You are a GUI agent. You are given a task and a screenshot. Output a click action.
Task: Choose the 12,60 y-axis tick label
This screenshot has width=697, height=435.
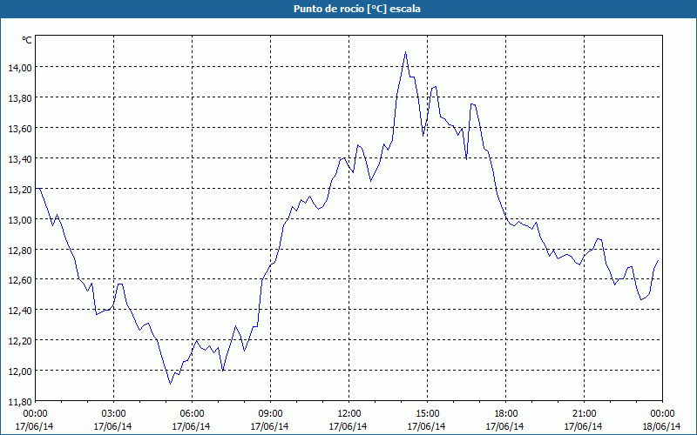pos(20,279)
